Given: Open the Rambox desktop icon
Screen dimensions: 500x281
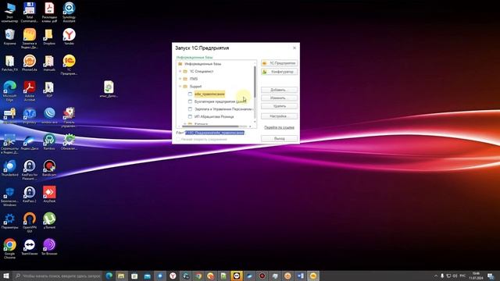Looking at the screenshot, I should click(49, 142).
